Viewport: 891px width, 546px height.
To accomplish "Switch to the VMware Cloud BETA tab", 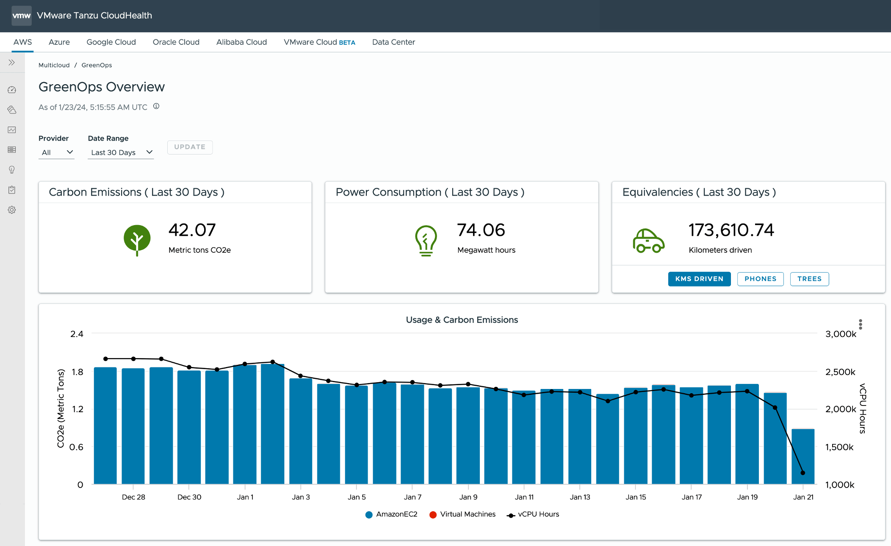I will click(319, 42).
